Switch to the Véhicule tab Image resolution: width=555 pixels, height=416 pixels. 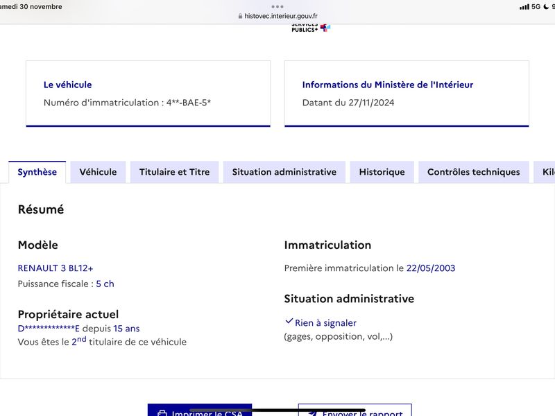98,172
